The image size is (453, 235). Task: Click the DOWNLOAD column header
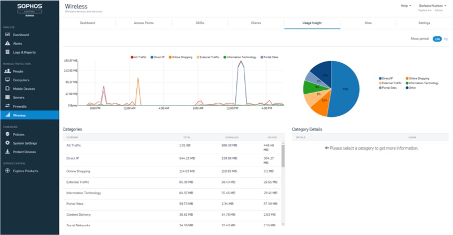(232, 137)
